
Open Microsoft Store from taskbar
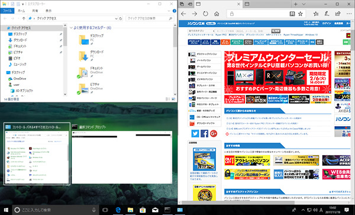pos(143,210)
